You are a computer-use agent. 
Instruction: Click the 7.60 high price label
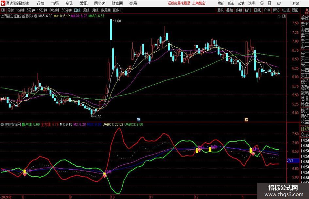[118, 21]
